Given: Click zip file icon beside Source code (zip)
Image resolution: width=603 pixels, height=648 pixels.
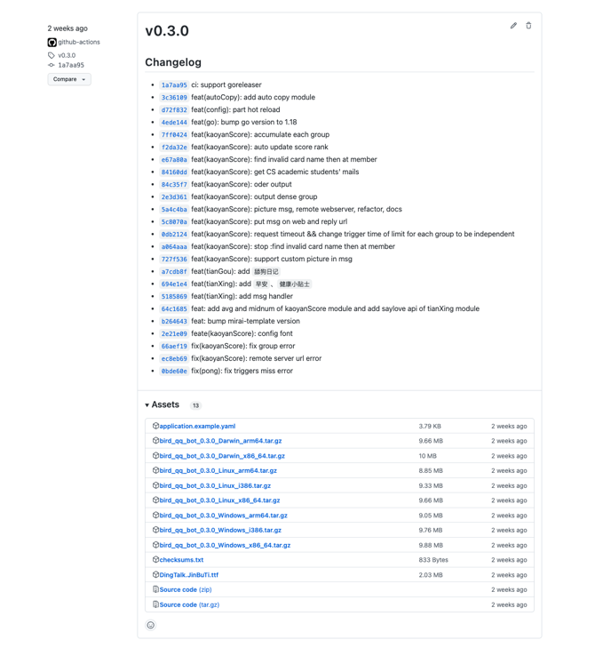Looking at the screenshot, I should tap(155, 589).
